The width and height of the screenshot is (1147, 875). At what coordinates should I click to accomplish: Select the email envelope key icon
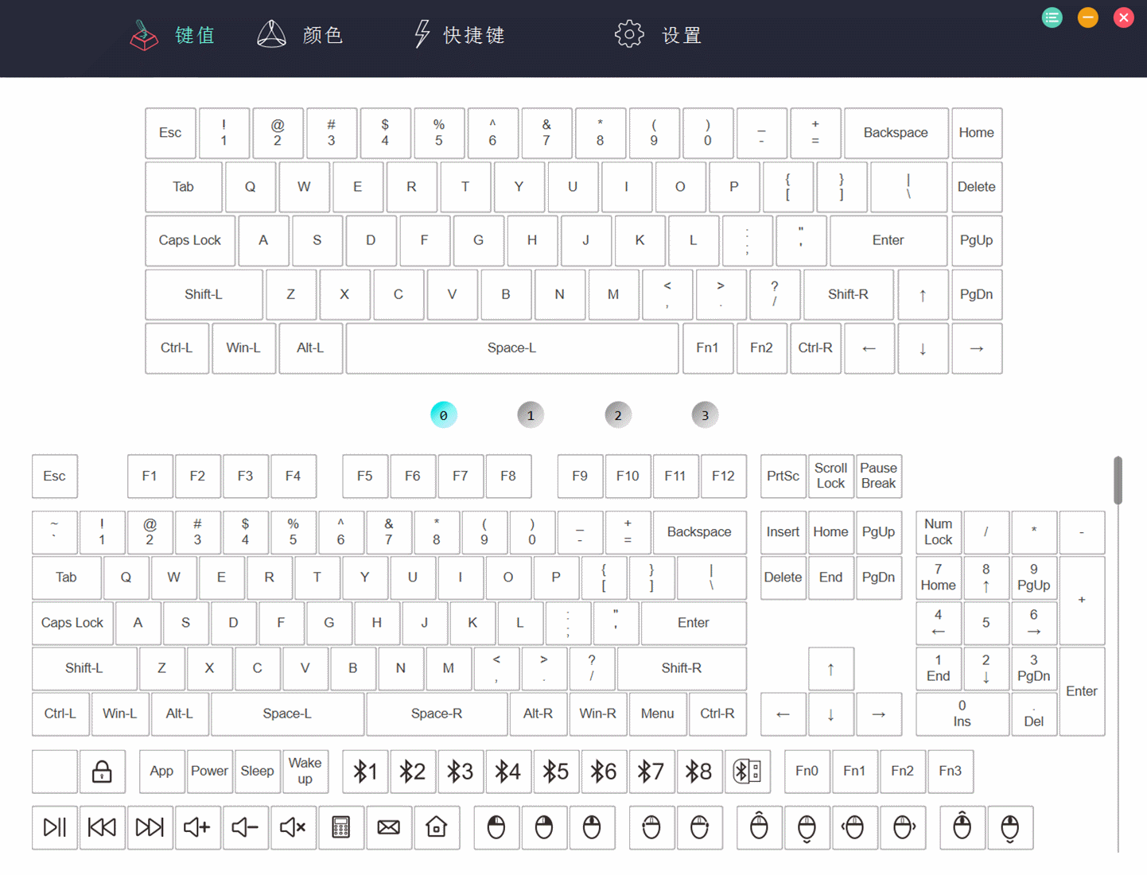(389, 827)
